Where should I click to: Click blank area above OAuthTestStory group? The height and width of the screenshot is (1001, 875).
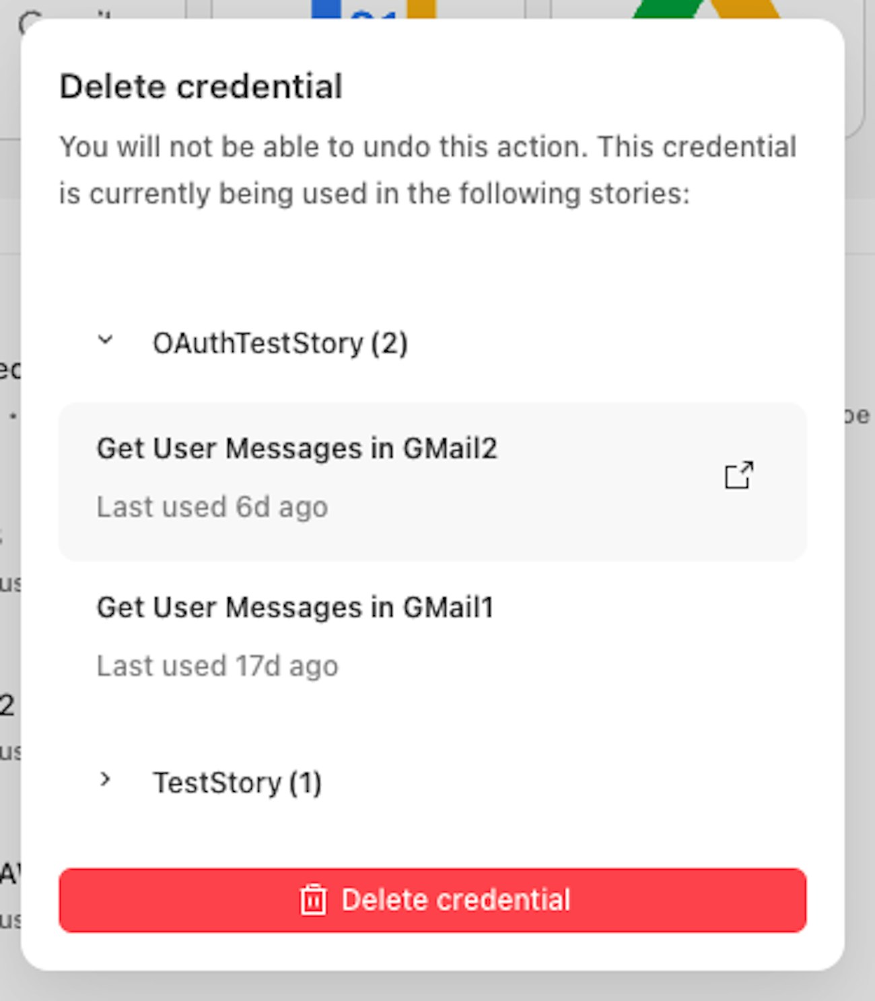[431, 269]
